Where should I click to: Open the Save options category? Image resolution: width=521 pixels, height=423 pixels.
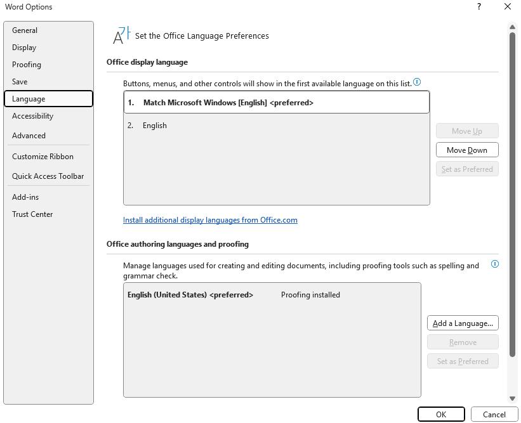tap(48, 82)
